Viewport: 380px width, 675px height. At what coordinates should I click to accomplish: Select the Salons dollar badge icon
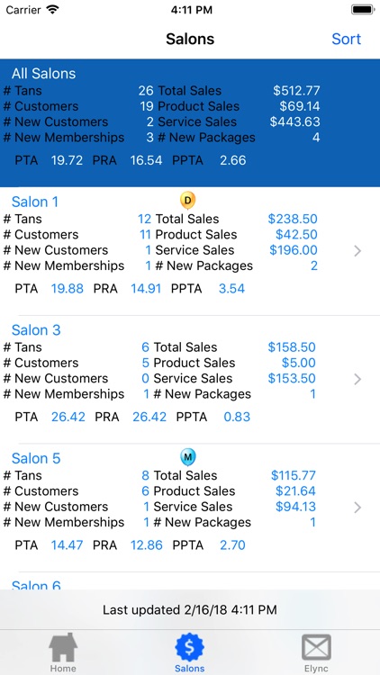[190, 647]
